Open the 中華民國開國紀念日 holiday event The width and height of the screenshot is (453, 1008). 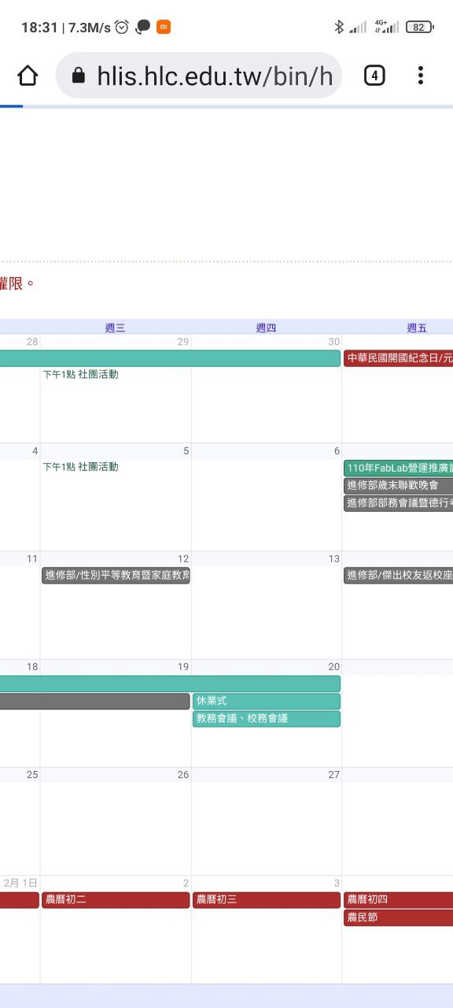point(398,358)
